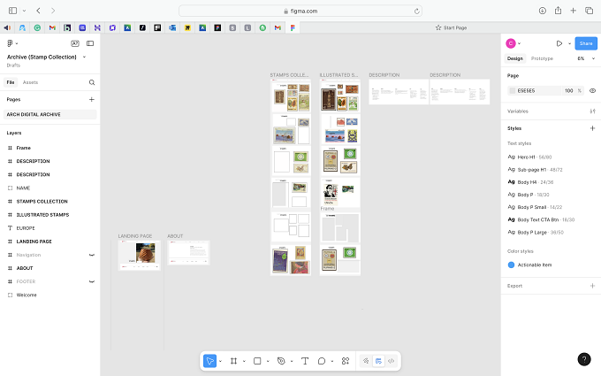601x376 pixels.
Task: Select the Move tool in bottom toolbar
Action: 209,361
